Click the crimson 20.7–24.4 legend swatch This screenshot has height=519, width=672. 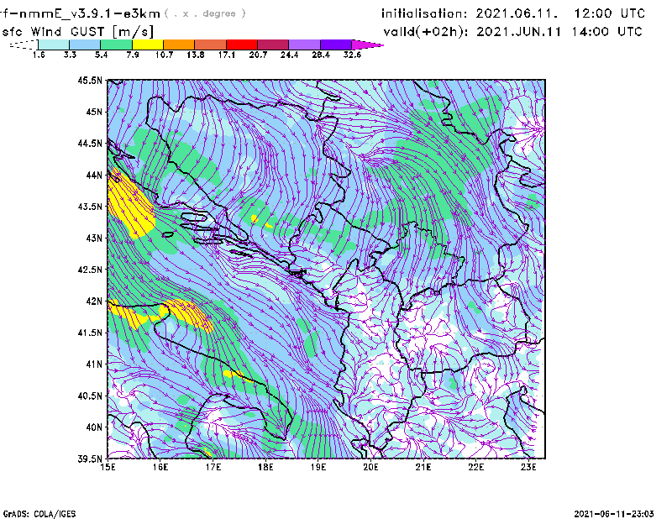point(274,45)
